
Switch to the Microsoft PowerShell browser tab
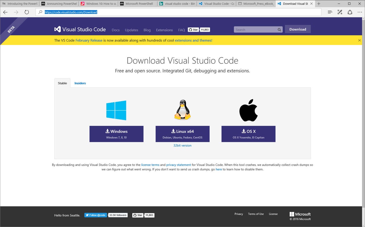point(137,4)
